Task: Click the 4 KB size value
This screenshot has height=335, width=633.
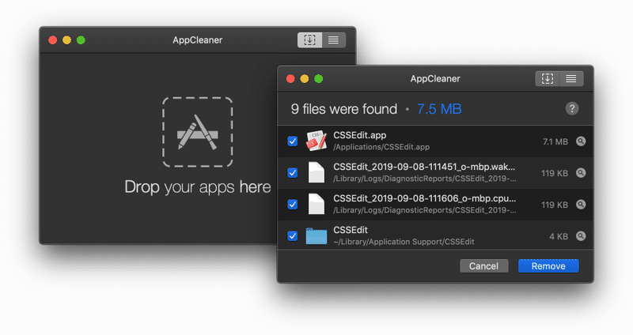Action: (559, 237)
